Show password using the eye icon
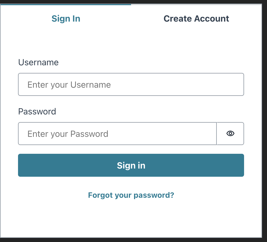 [x=230, y=134]
